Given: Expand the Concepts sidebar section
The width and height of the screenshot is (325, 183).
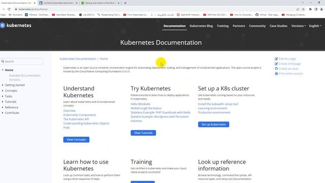Looking at the screenshot, I should 3,90.
